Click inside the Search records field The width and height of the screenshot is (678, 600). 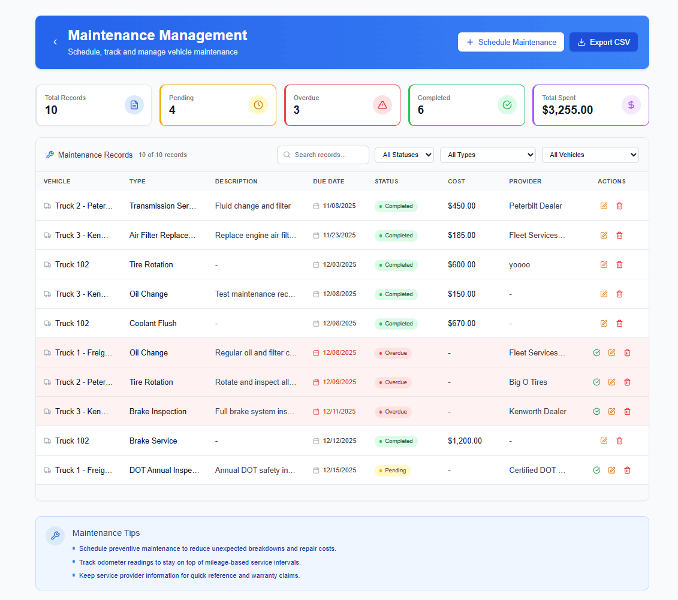point(323,155)
